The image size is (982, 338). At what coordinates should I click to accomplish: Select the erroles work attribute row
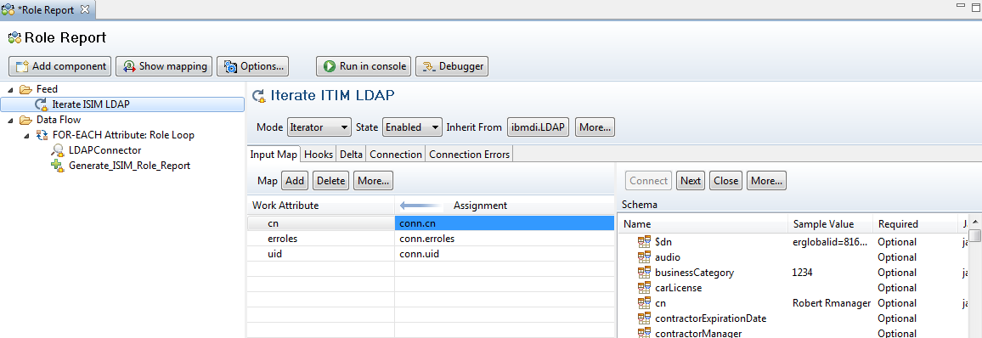320,239
